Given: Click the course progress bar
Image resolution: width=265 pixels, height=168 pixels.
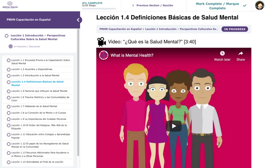Looking at the screenshot, I should (x=99, y=9).
